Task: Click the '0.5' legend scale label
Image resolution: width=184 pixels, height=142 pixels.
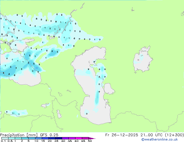Action: (10, 141)
